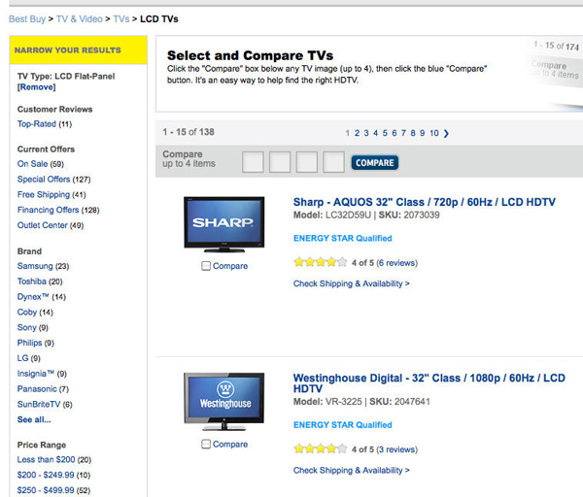The width and height of the screenshot is (583, 497).
Task: Click the Sharp TV star rating
Action: pos(320,262)
